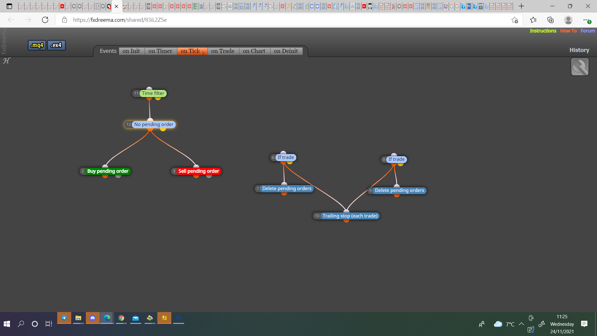Image resolution: width=597 pixels, height=336 pixels.
Task: Open Google Chrome from the taskbar
Action: [x=121, y=318]
